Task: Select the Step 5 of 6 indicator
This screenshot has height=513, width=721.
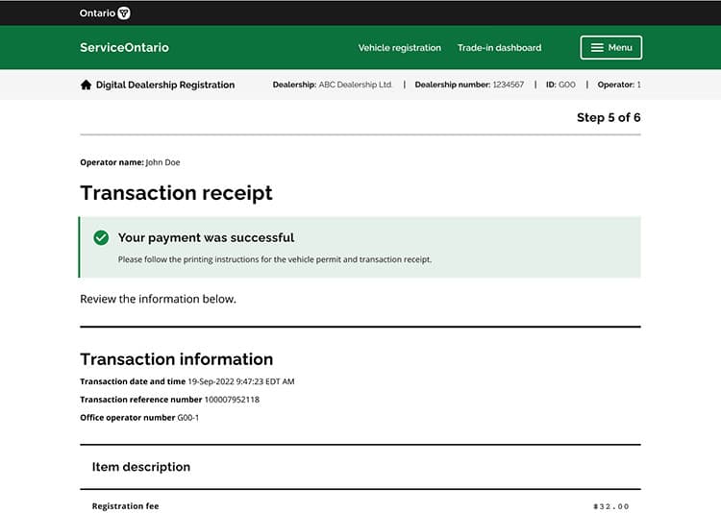Action: (x=608, y=117)
